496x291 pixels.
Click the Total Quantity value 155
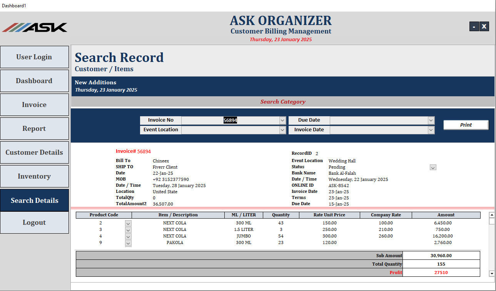tap(441, 264)
